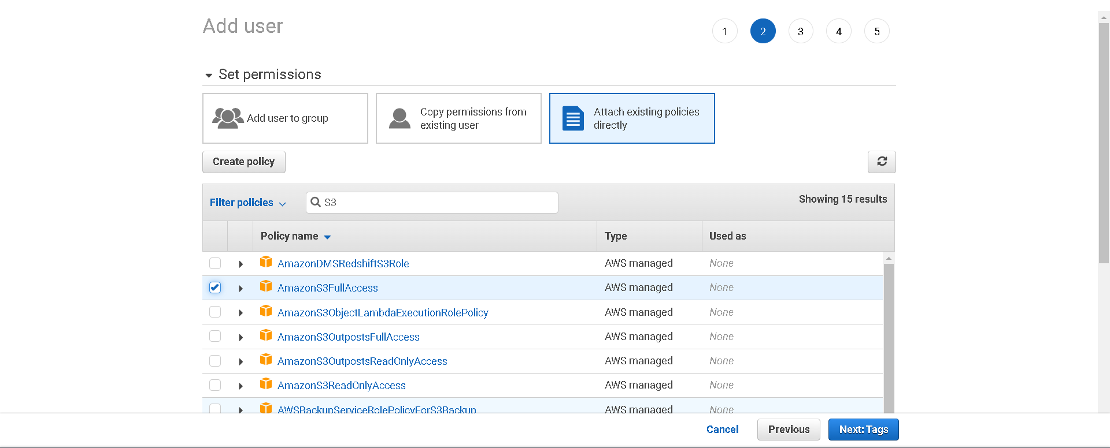Expand AmazonS3OutpostsFullAccess row arrow
This screenshot has width=1110, height=448.
240,337
